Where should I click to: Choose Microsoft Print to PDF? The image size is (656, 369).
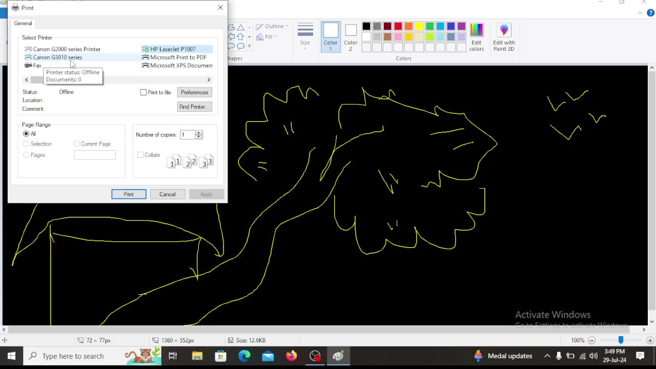click(174, 57)
